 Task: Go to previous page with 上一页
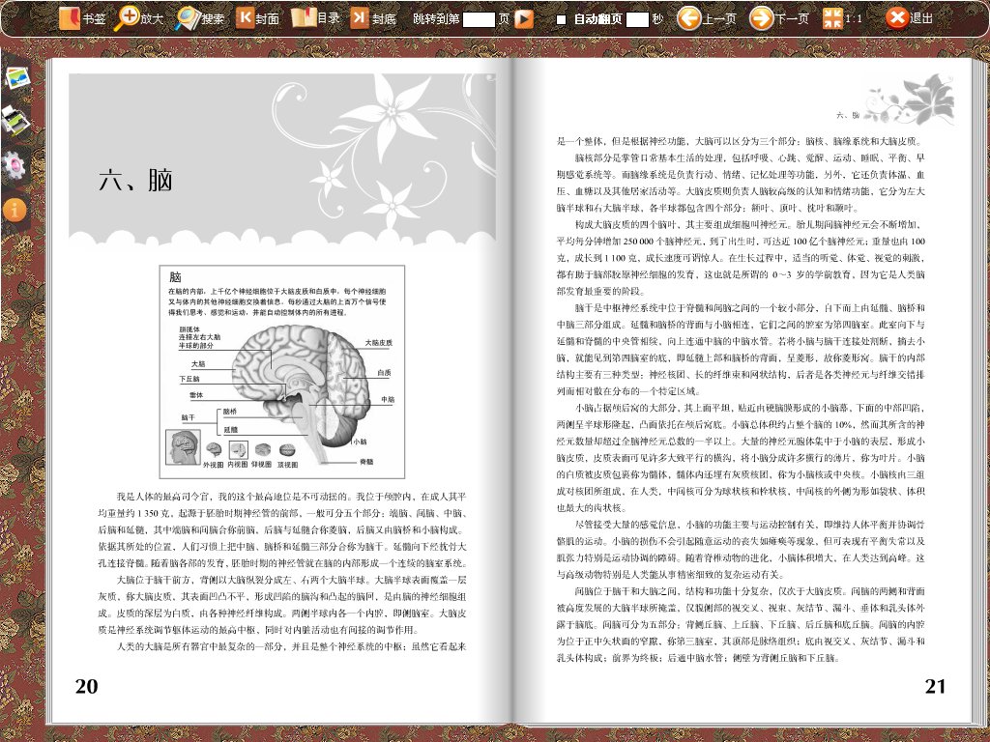click(707, 18)
